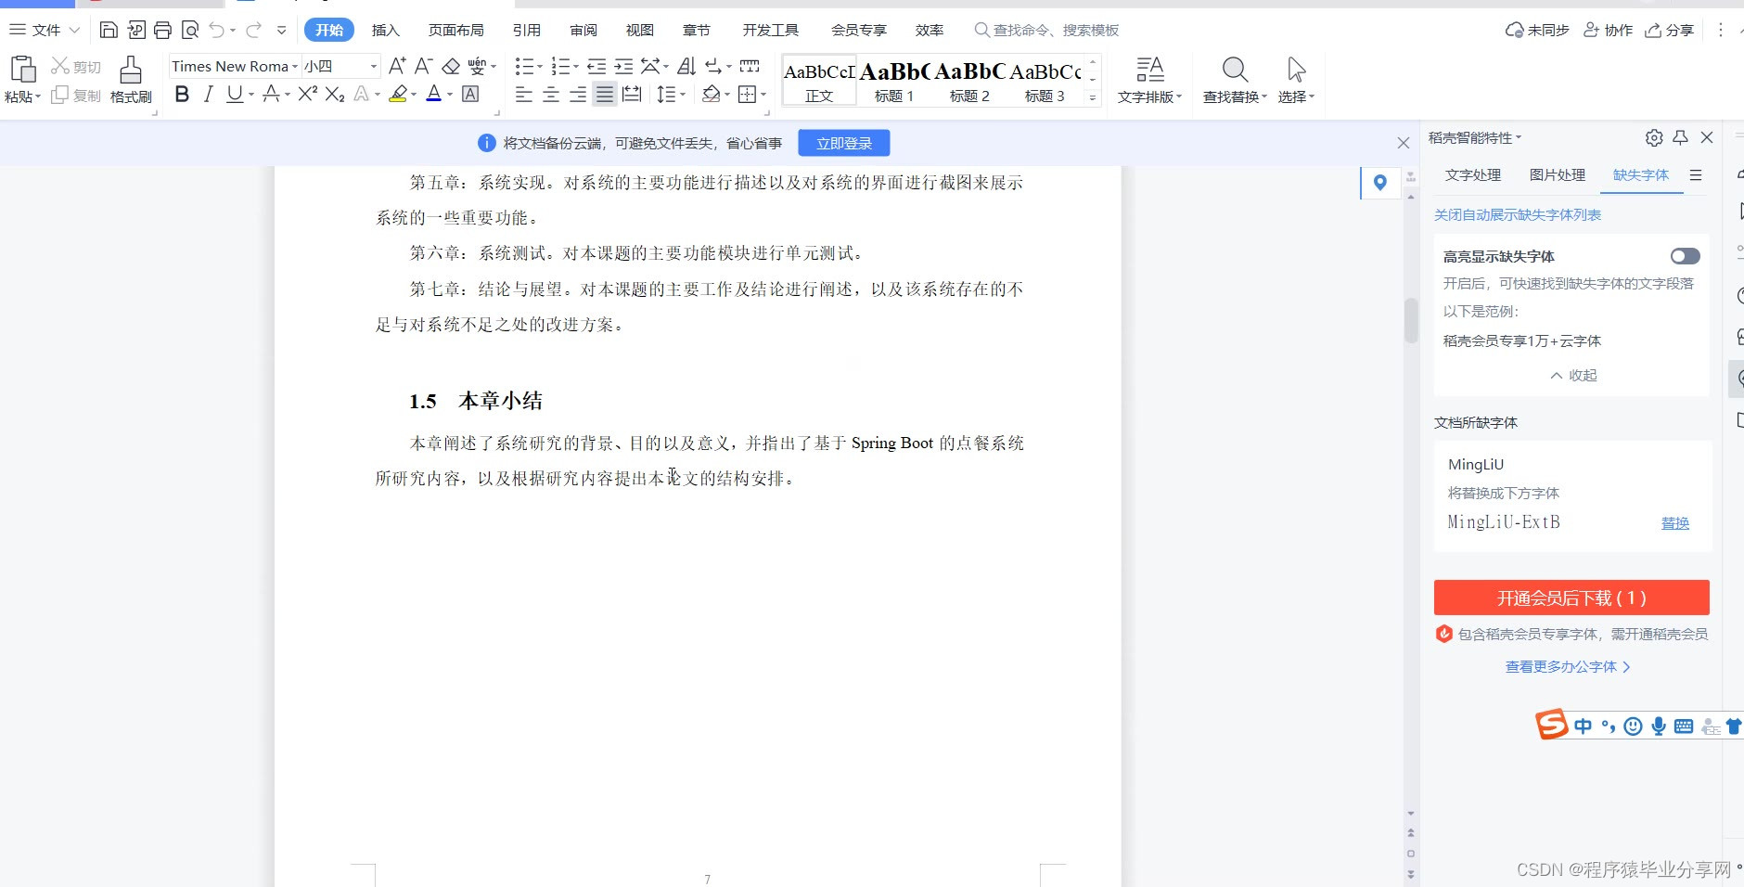Increase font size with A+ icon
The width and height of the screenshot is (1744, 887).
[397, 66]
